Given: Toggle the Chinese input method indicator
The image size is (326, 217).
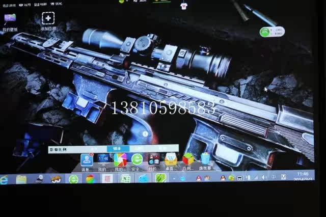Looking at the screenshot, I should [274, 177].
